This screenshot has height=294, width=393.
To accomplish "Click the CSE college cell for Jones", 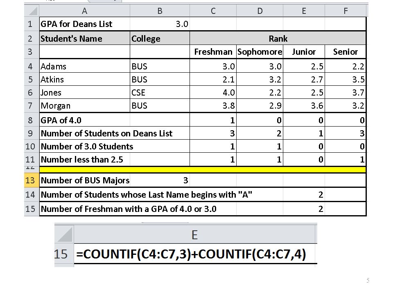I will pos(160,93).
